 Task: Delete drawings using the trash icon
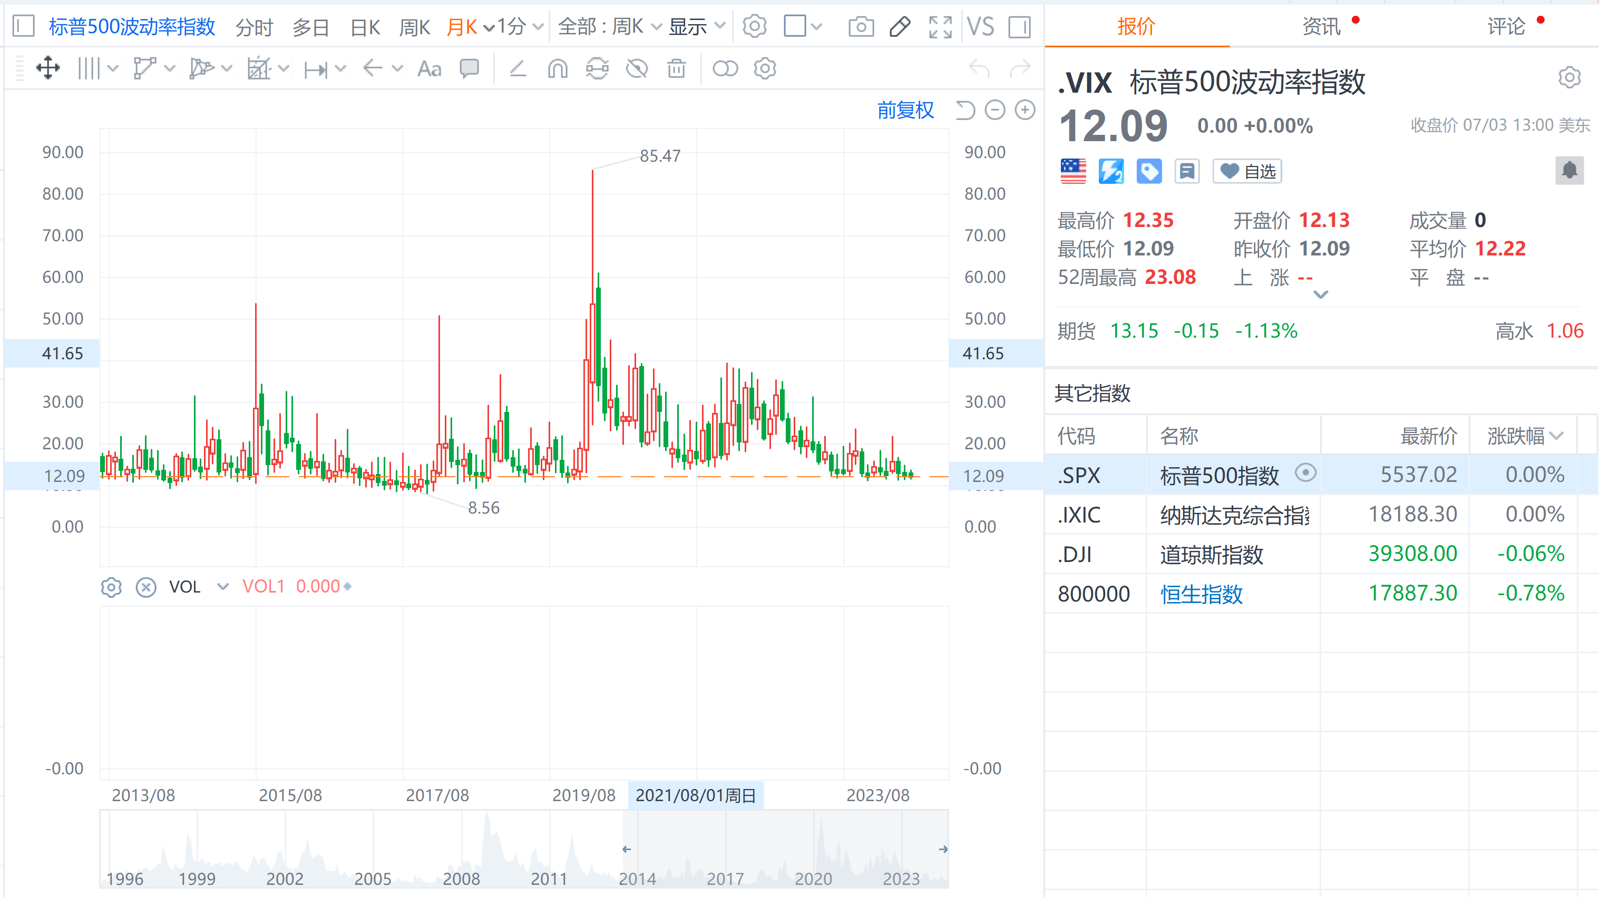[x=676, y=69]
